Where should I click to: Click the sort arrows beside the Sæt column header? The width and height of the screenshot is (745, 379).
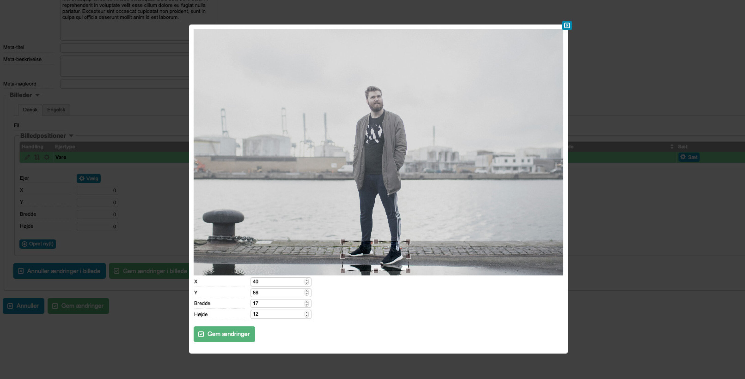[x=671, y=147]
